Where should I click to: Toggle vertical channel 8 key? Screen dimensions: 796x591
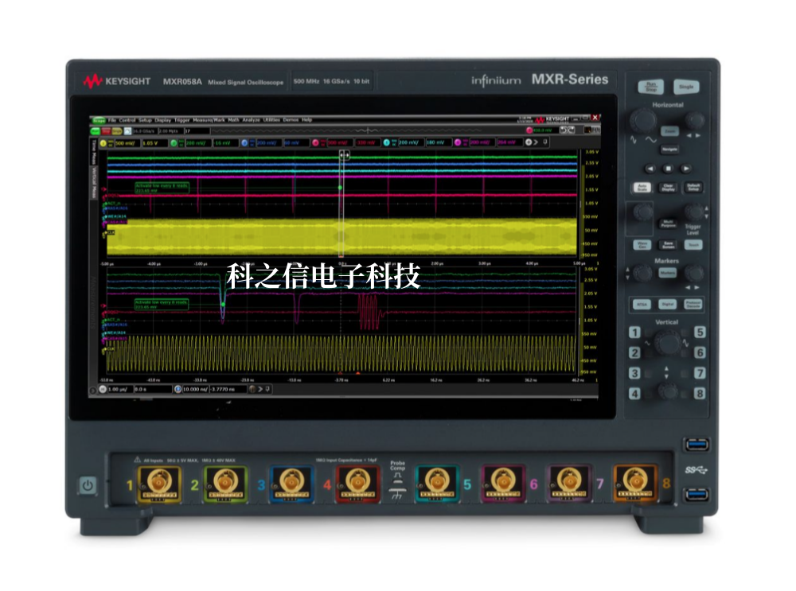pyautogui.click(x=700, y=394)
